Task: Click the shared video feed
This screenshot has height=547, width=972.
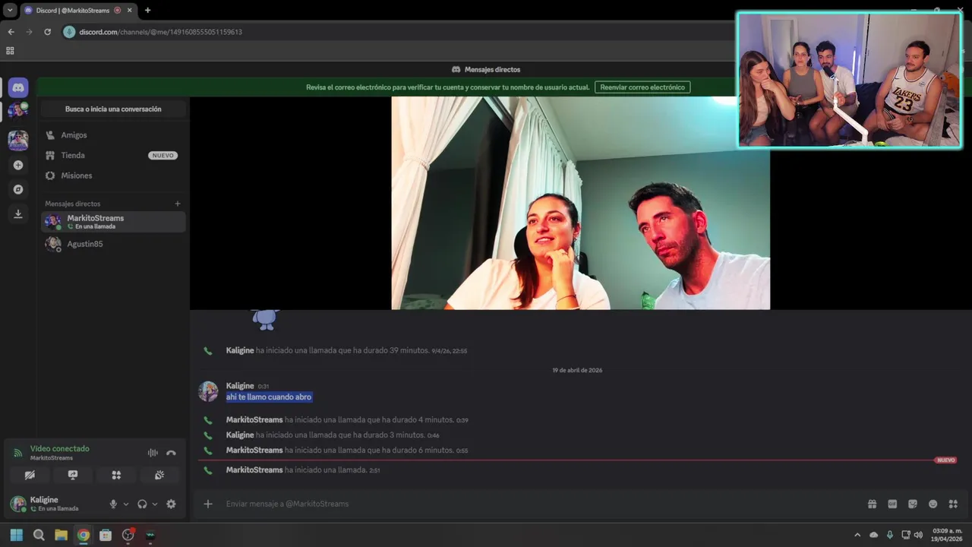Action: pos(580,203)
